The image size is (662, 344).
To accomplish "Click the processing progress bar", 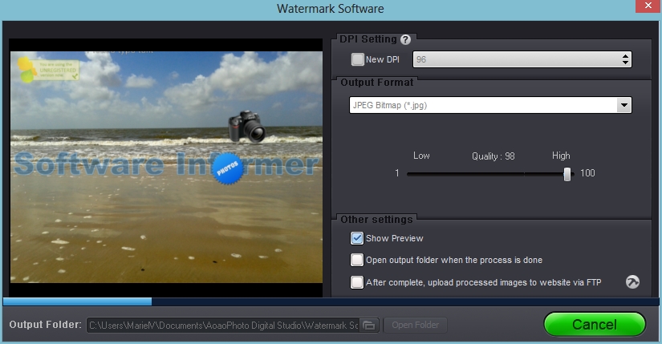I will click(x=331, y=302).
